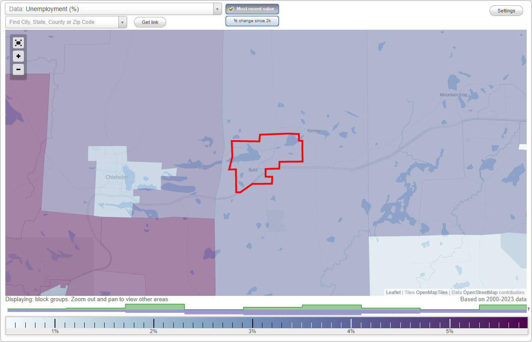Open Settings in the top right
532x342 pixels.
pyautogui.click(x=506, y=10)
